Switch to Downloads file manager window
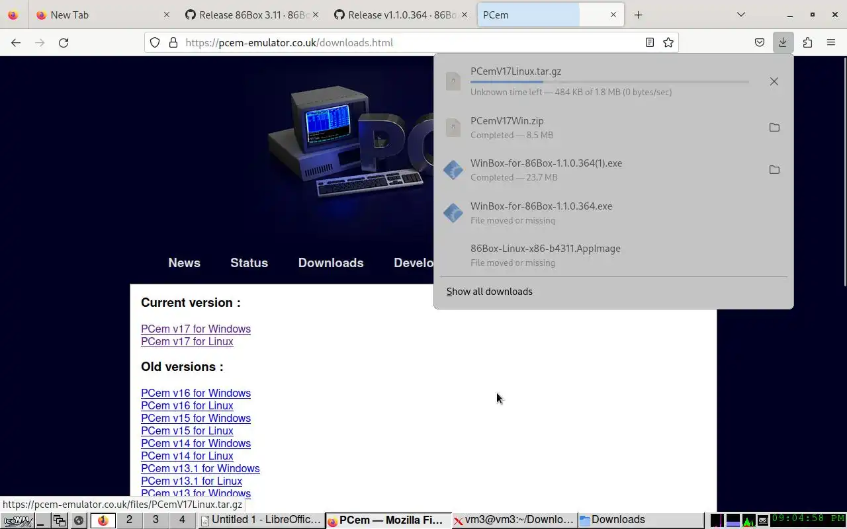The image size is (847, 529). pyautogui.click(x=640, y=520)
